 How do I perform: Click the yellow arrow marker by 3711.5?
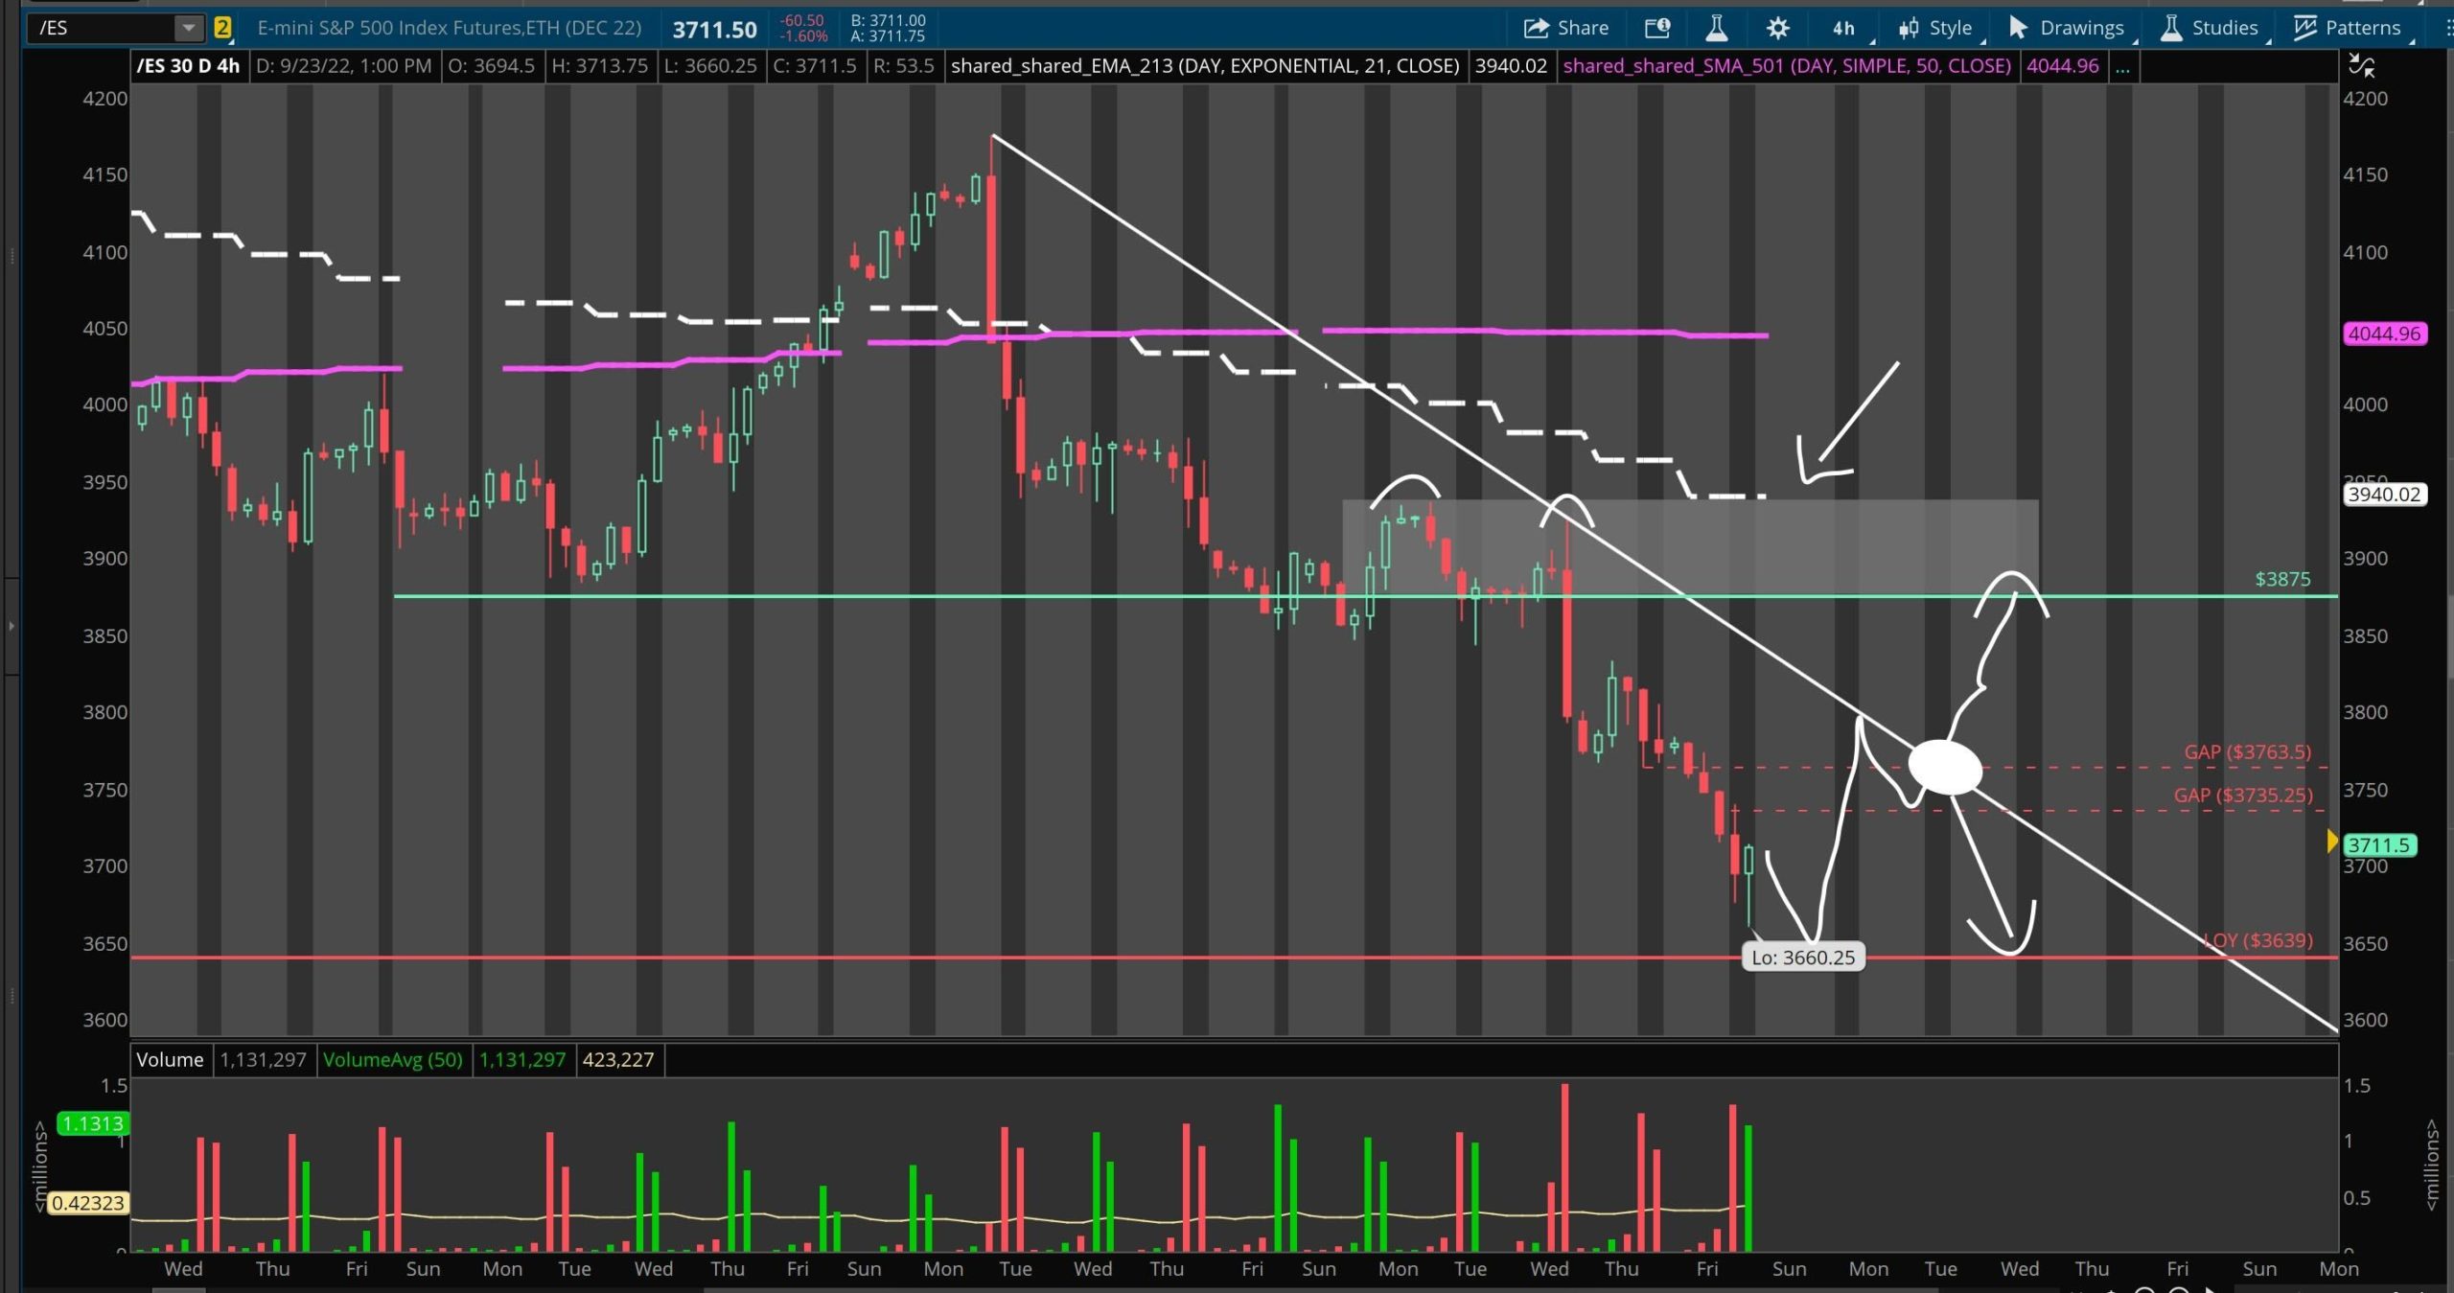coord(2333,842)
